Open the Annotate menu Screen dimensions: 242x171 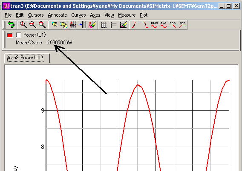(x=58, y=15)
